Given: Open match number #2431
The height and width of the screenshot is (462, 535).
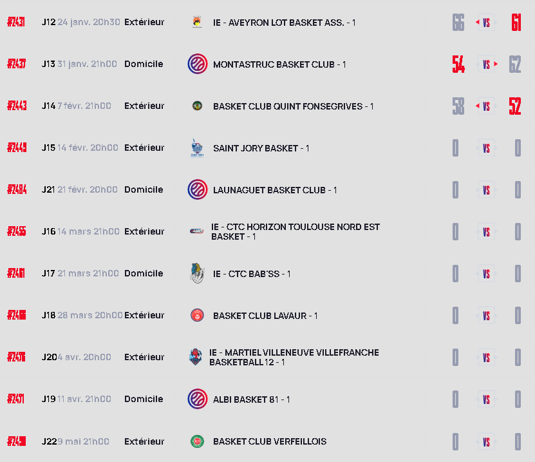Looking at the screenshot, I should pos(16,23).
